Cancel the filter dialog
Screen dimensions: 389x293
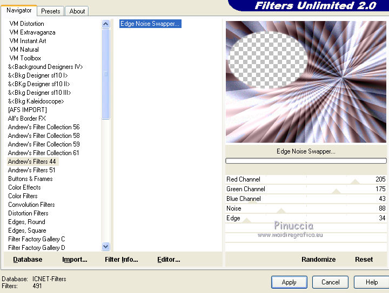coord(330,282)
